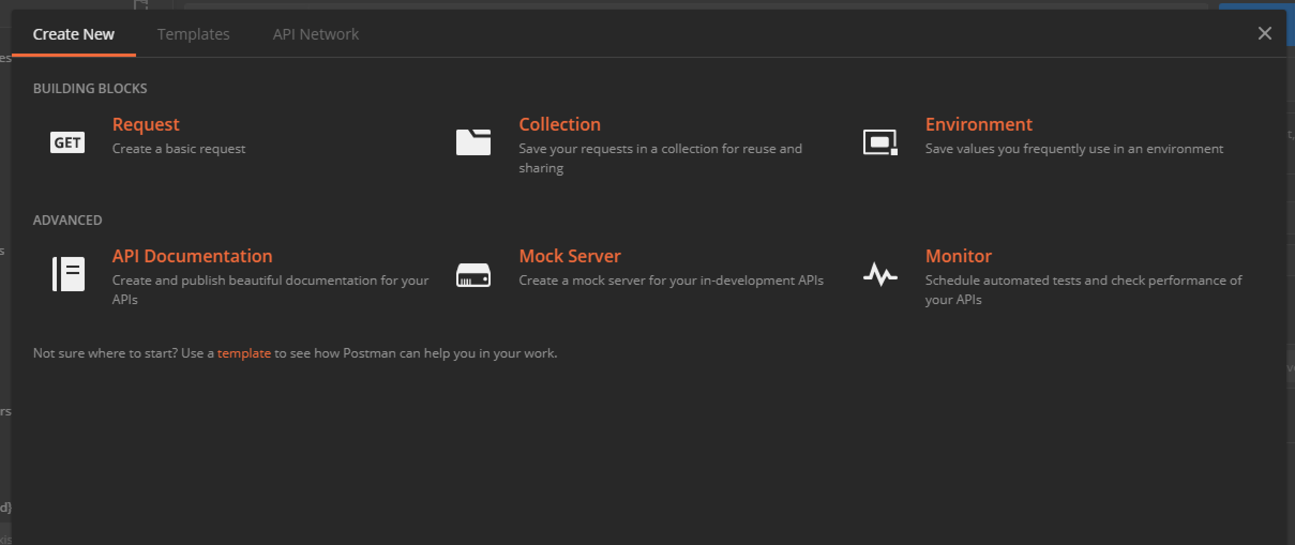Open the API Network tab
This screenshot has height=545, width=1295.
315,34
